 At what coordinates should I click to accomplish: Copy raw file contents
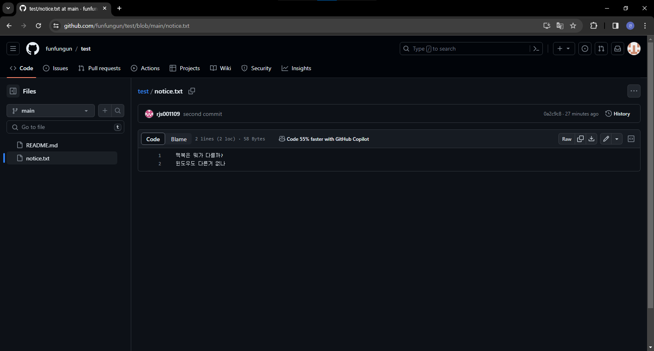580,139
